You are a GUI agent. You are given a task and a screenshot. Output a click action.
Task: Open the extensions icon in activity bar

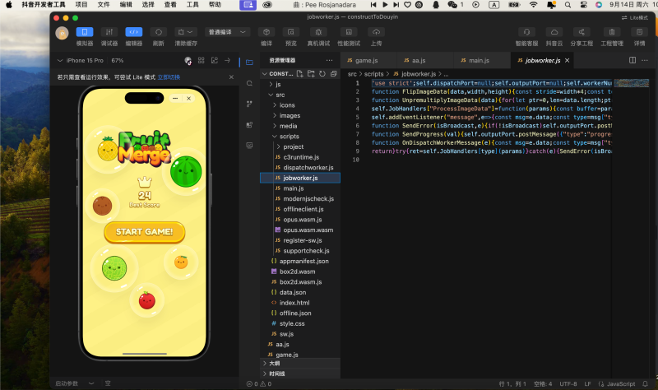[250, 125]
